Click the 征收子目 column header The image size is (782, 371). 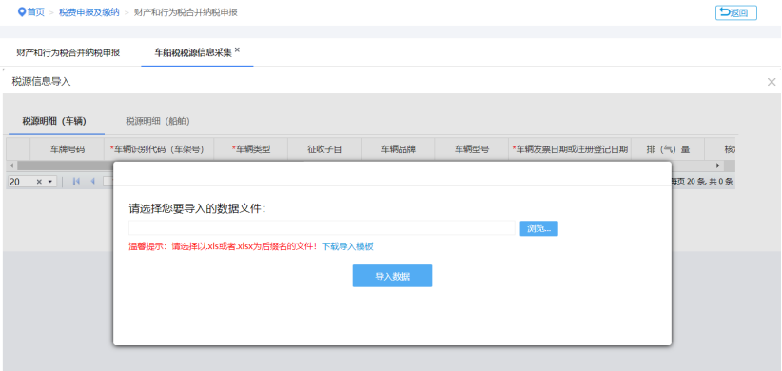click(324, 149)
